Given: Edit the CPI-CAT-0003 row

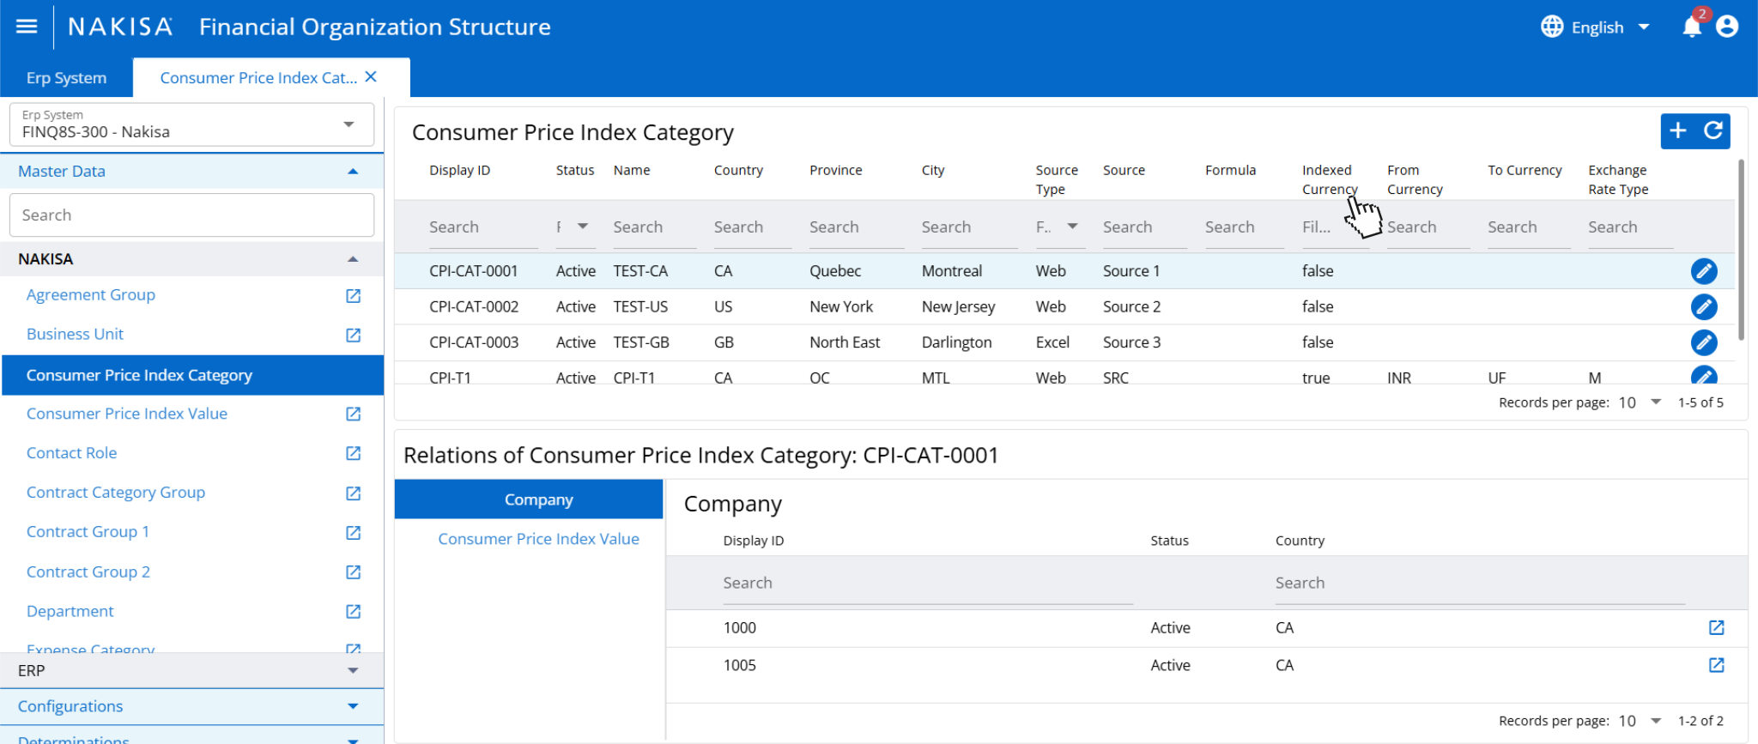Looking at the screenshot, I should 1703,342.
